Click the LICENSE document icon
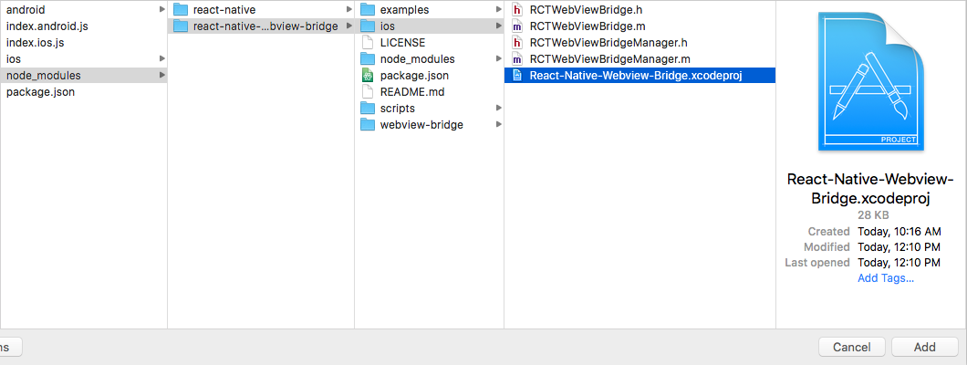This screenshot has height=365, width=967. [368, 43]
